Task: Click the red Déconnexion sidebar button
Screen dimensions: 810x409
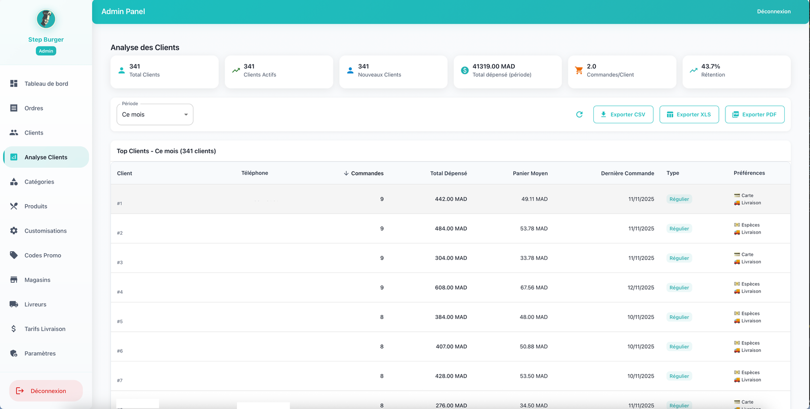Action: tap(46, 391)
